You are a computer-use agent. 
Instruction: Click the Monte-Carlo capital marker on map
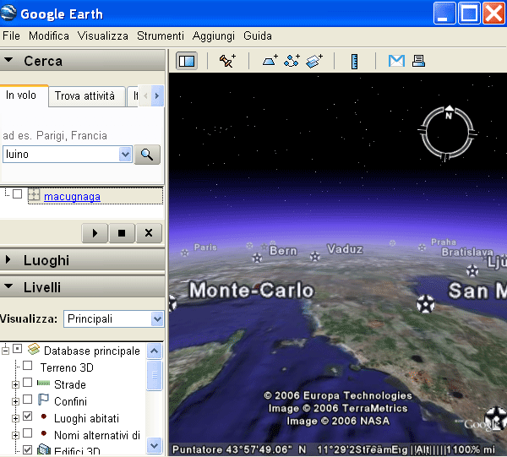(x=172, y=303)
